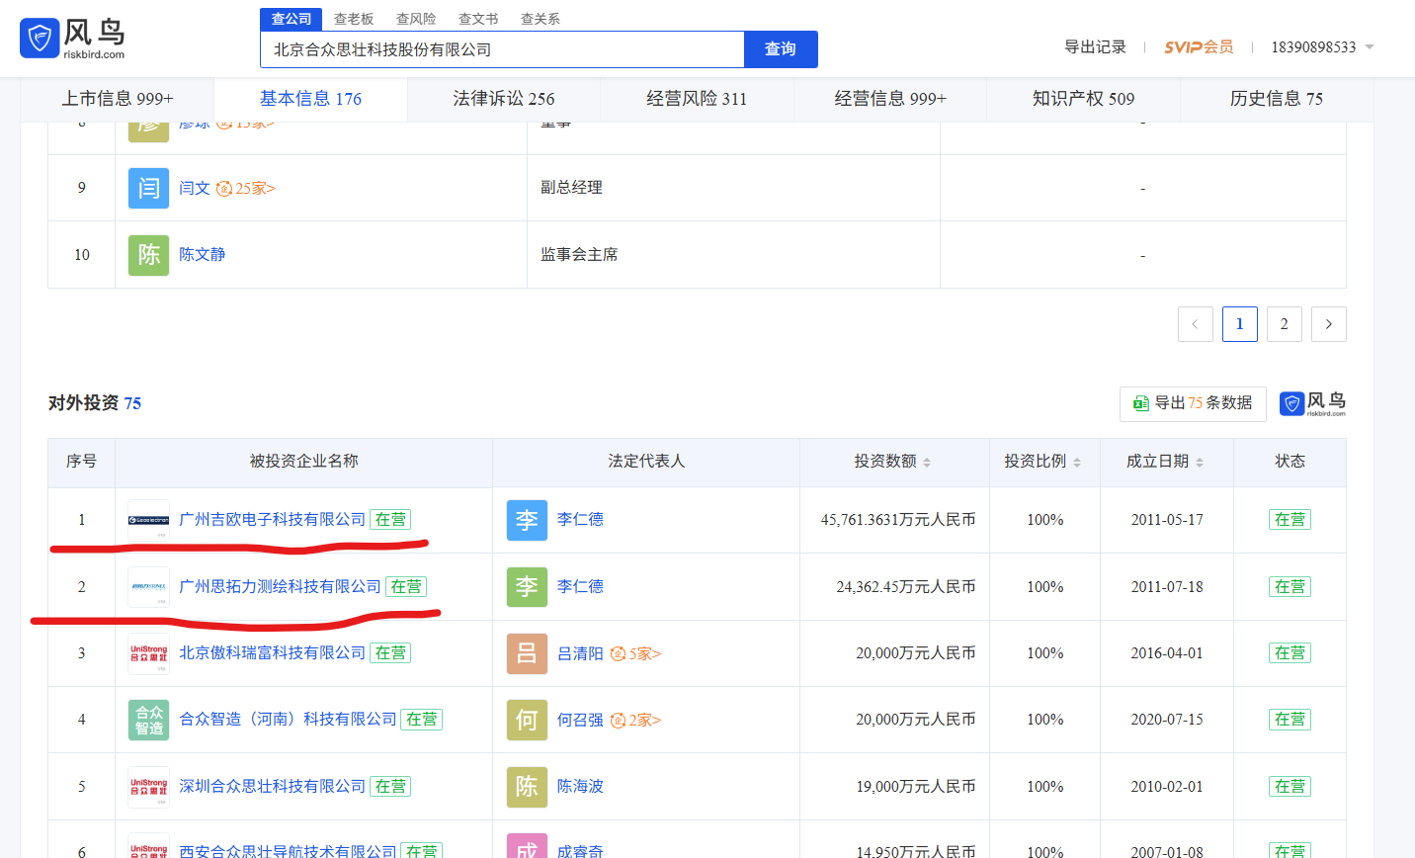
Task: Go to page 1
Action: point(1240,324)
